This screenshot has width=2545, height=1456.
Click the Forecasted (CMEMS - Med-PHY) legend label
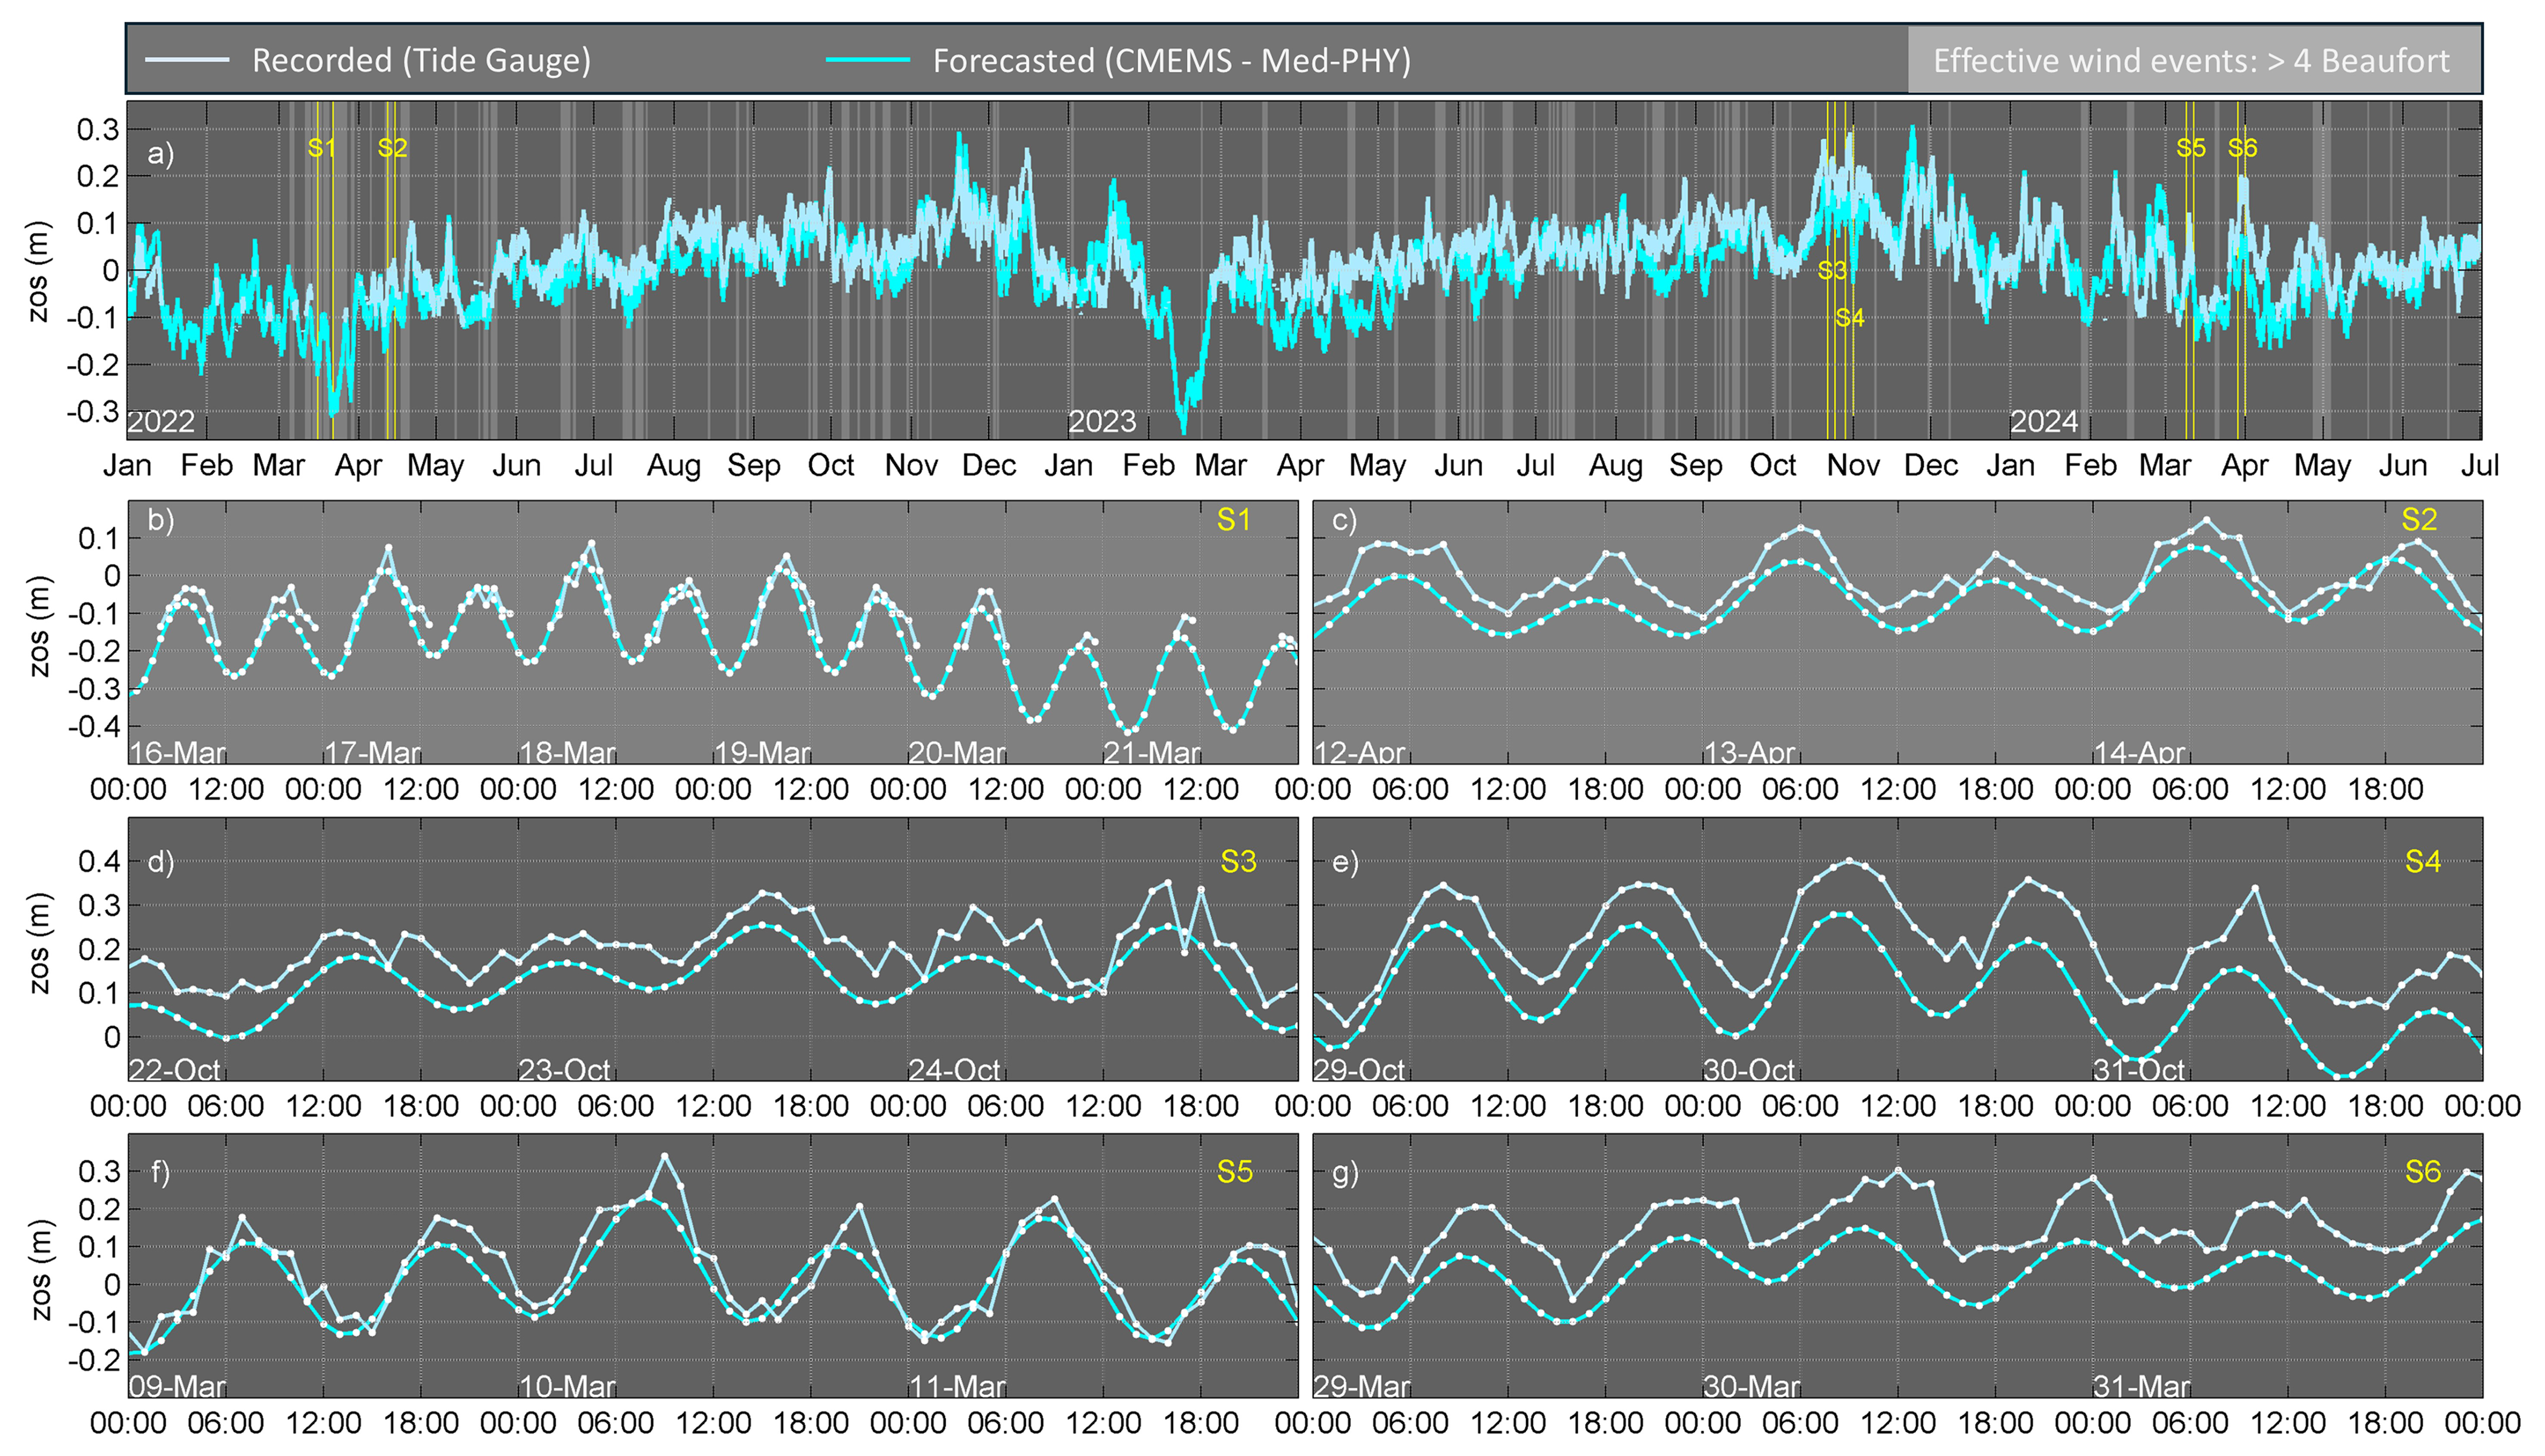coord(1171,61)
